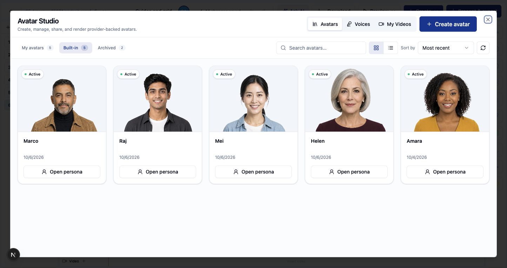Switch to the Voices section

point(358,24)
